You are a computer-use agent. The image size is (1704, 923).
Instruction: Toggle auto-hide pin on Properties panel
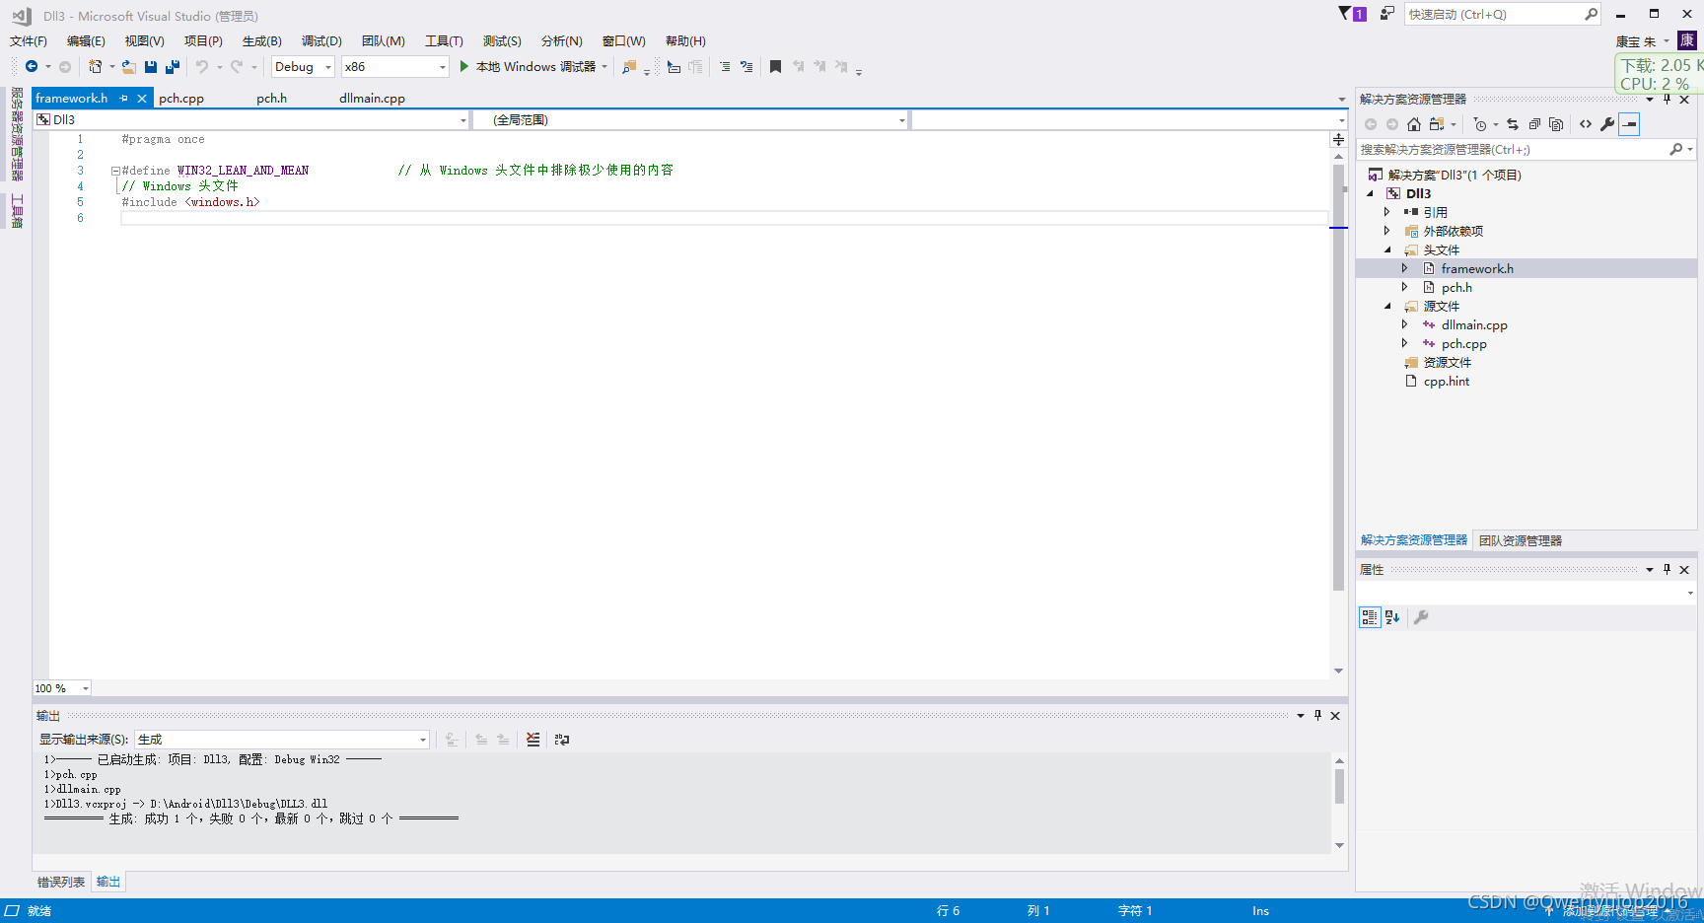click(x=1668, y=569)
